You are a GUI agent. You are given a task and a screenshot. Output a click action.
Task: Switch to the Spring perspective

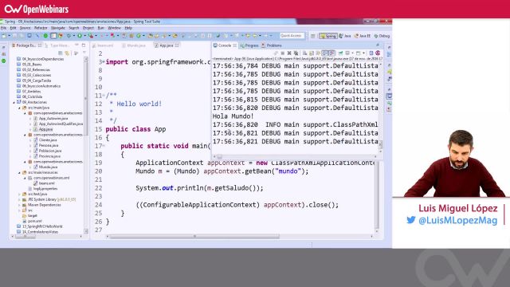click(328, 36)
